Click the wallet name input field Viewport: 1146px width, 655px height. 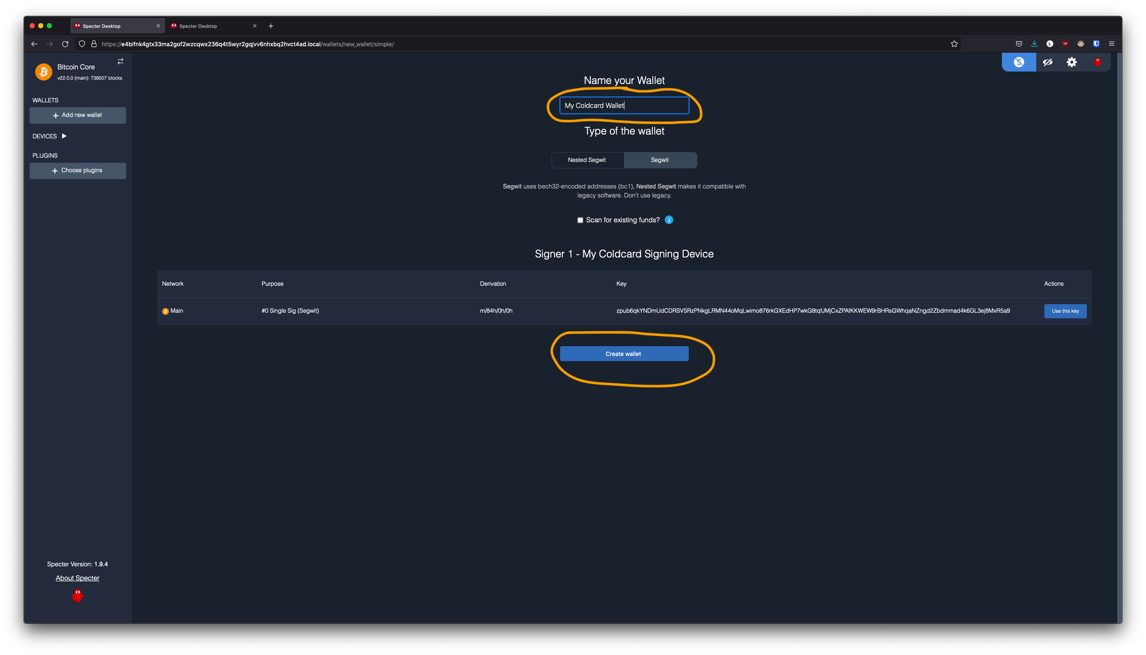pyautogui.click(x=624, y=105)
